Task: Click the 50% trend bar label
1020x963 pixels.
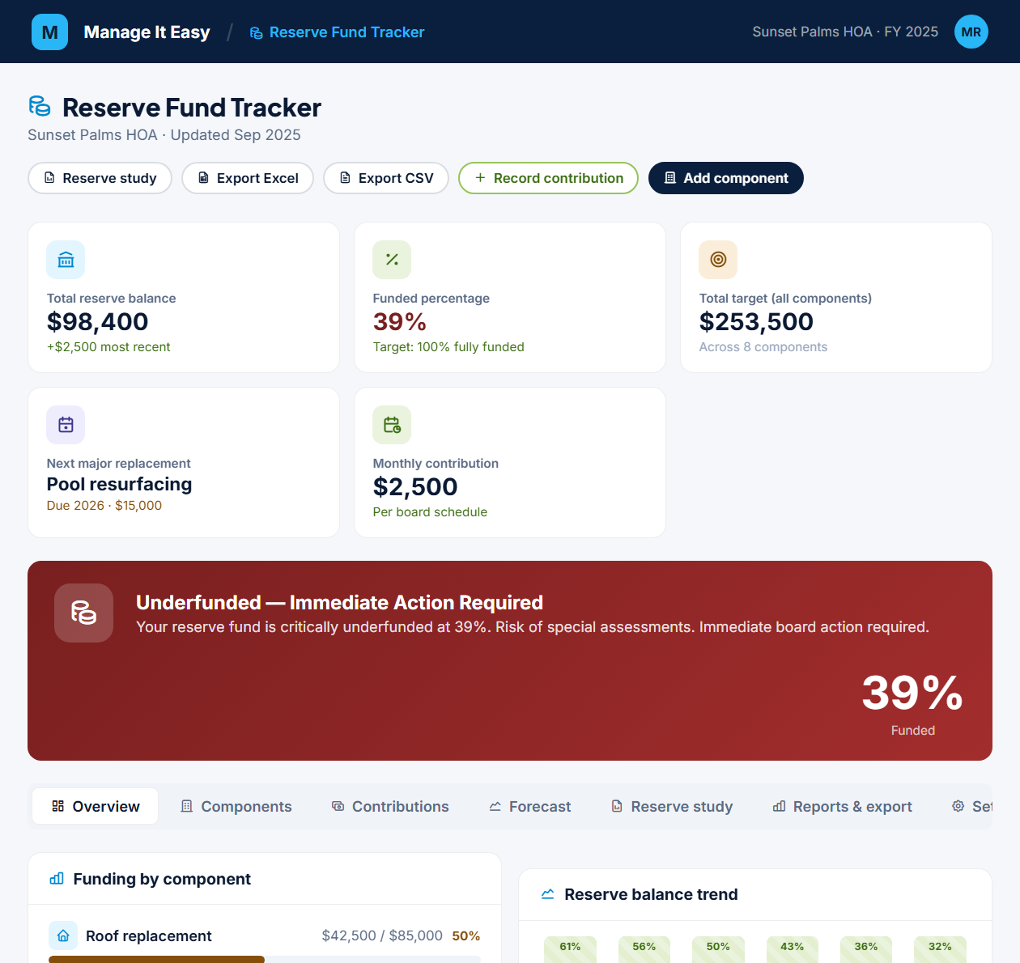Action: [718, 946]
